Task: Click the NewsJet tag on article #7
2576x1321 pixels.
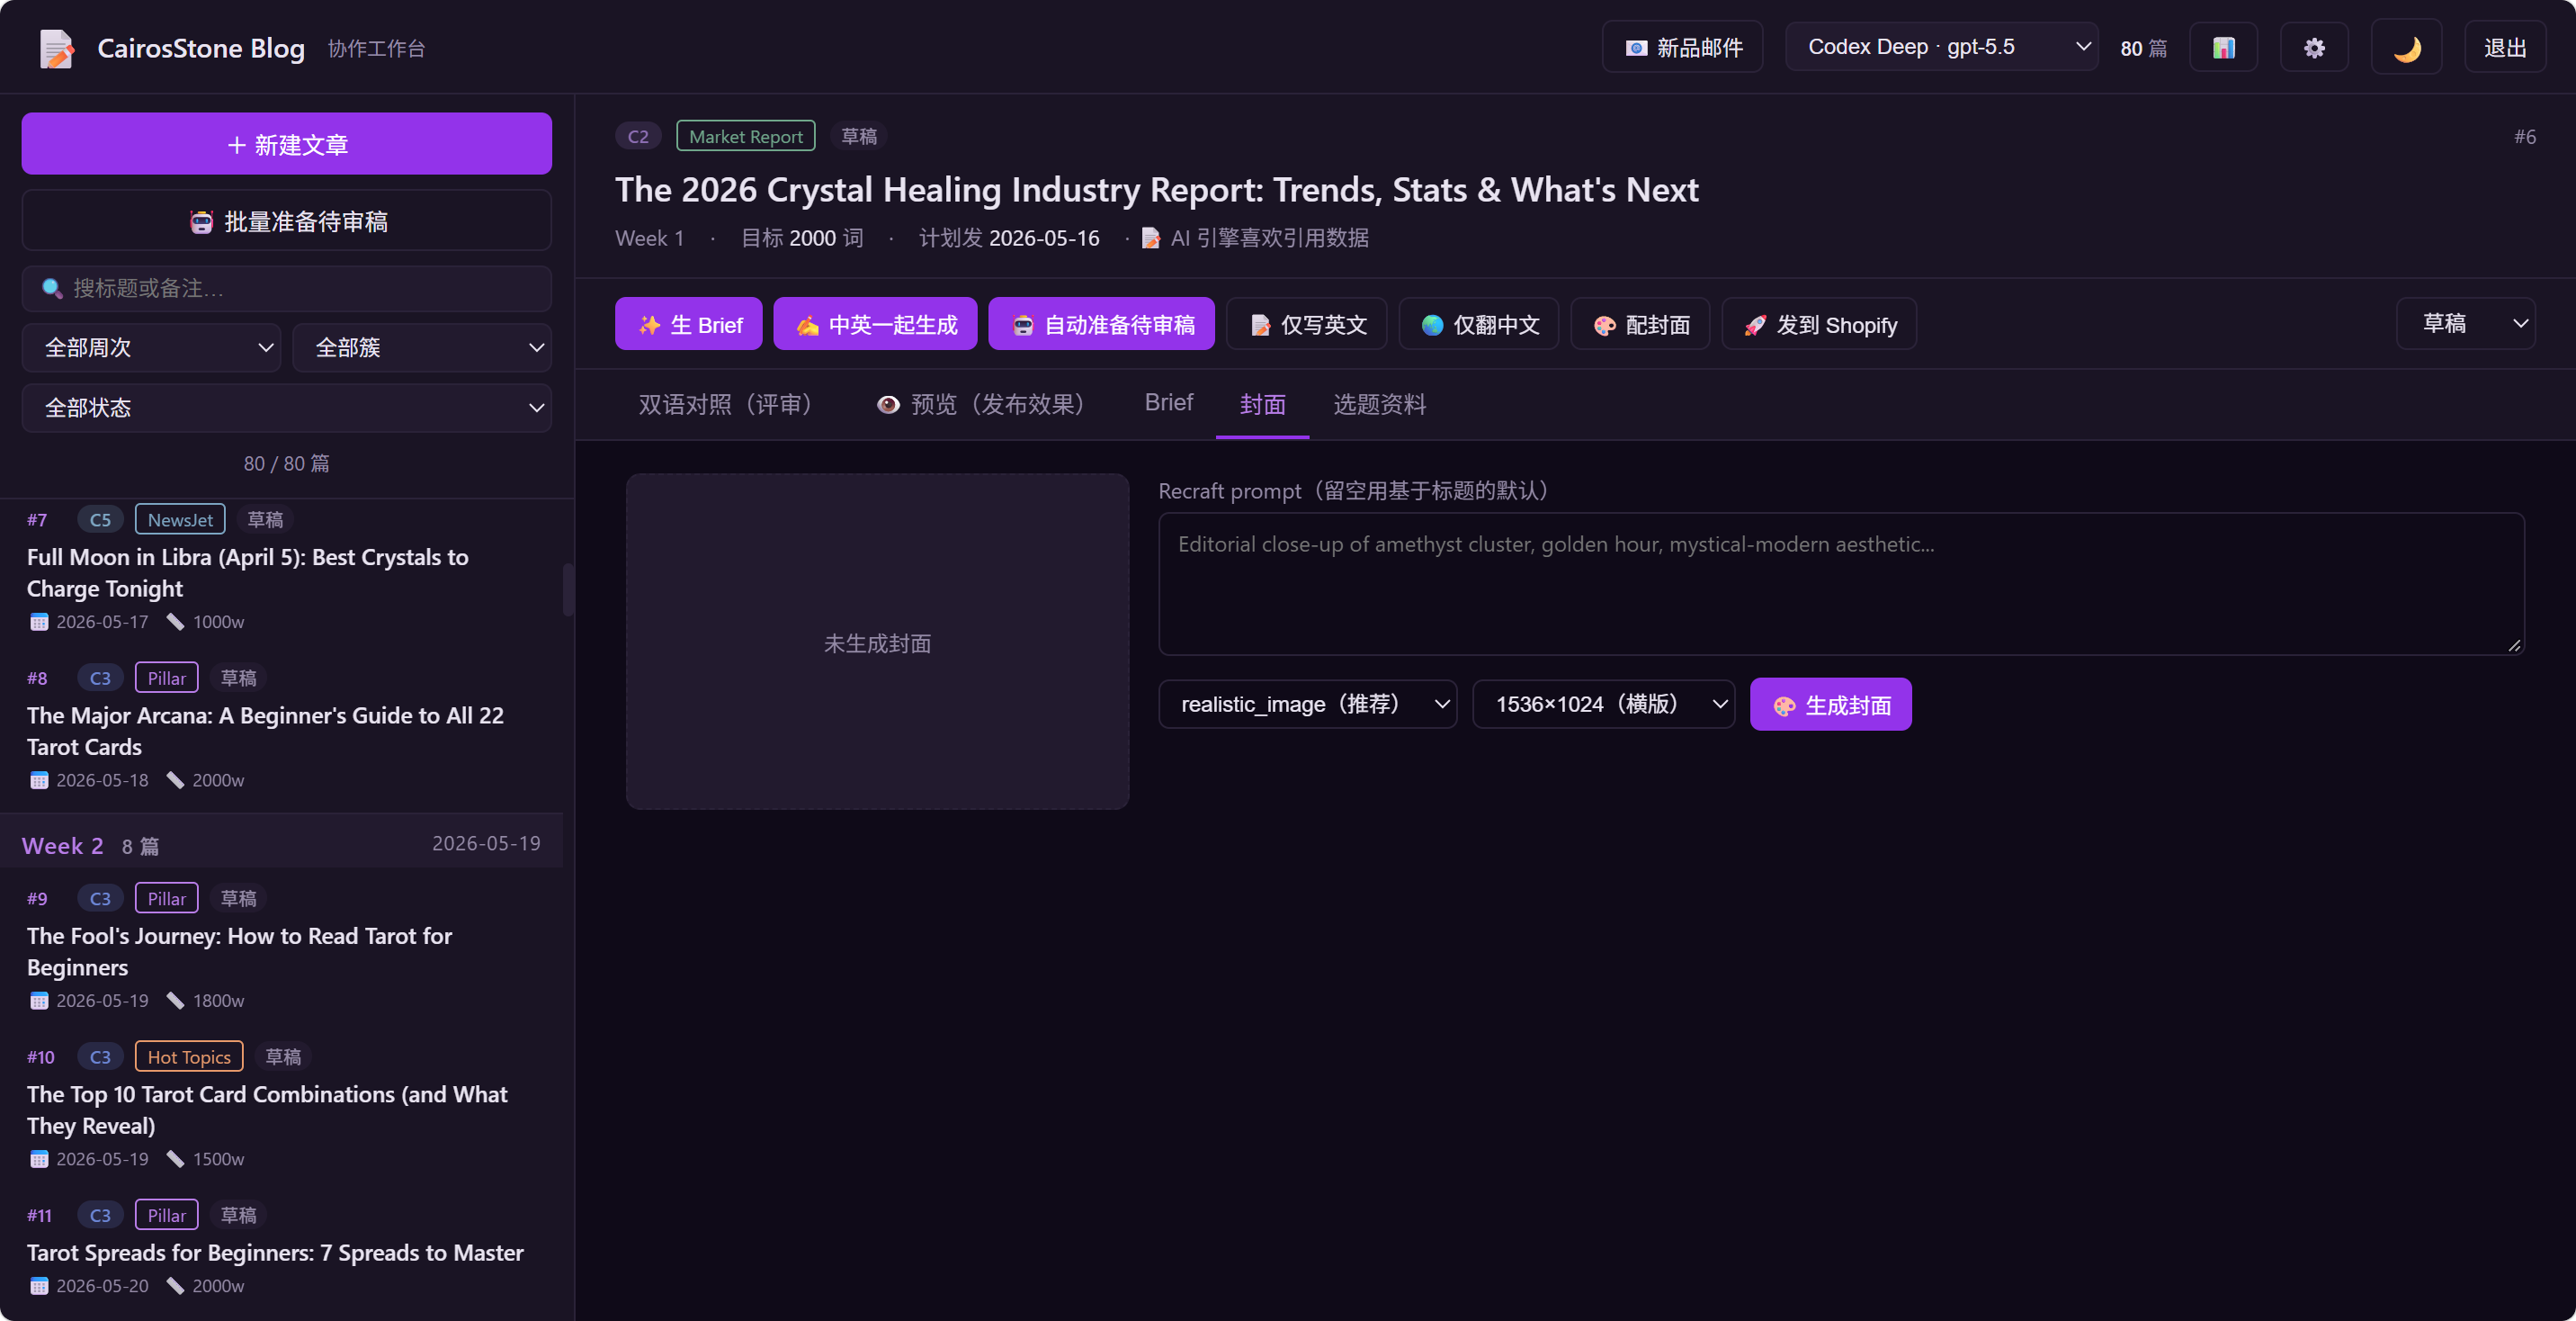Action: pos(180,519)
